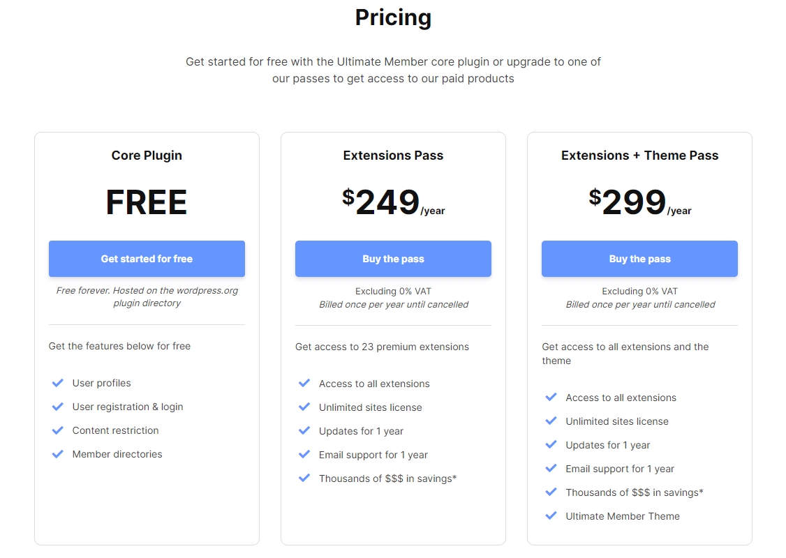786x558 pixels.
Task: Click the "Core Plugin" card heading
Action: [x=147, y=156]
